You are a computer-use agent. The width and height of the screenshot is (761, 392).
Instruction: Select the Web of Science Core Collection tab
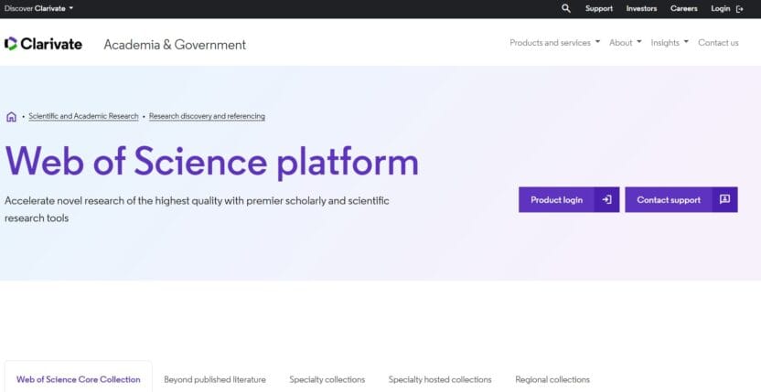pyautogui.click(x=78, y=379)
